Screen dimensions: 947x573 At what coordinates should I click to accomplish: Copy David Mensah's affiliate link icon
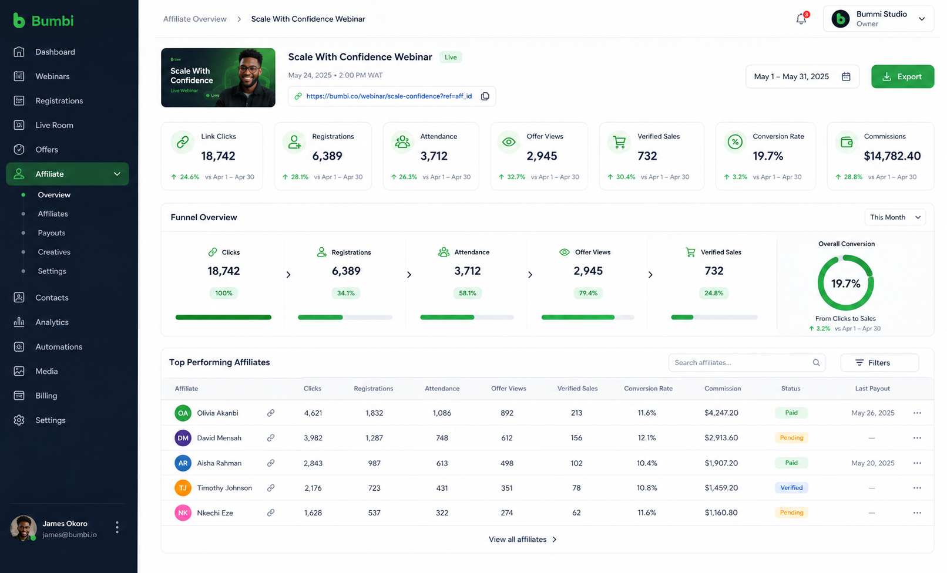(x=271, y=438)
